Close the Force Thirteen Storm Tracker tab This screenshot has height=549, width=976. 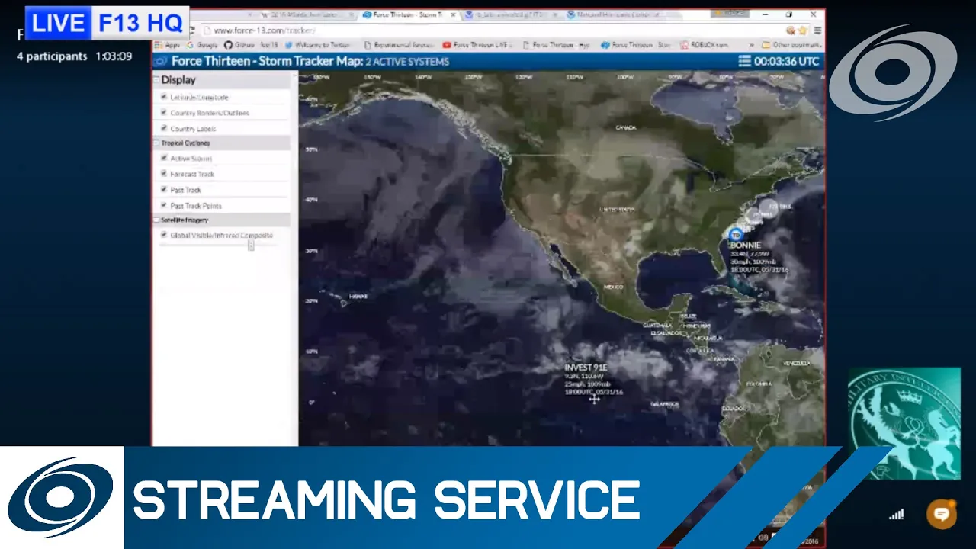[452, 14]
